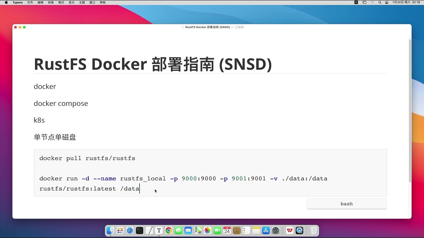Enter full screen with the green button
Viewport: 424px width, 238px height.
pos(24,27)
